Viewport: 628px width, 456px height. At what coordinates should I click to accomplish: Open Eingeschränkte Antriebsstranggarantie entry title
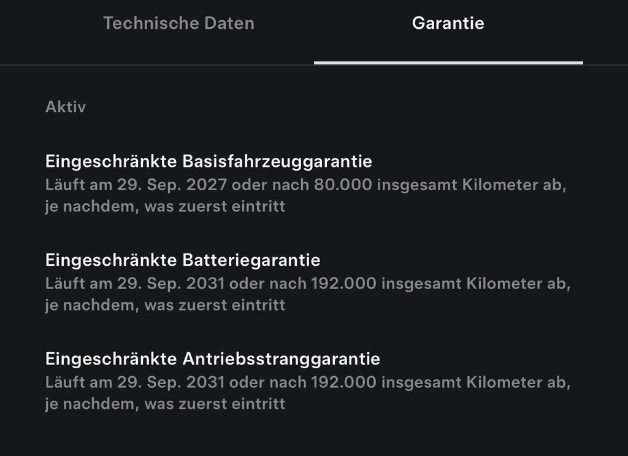[213, 358]
